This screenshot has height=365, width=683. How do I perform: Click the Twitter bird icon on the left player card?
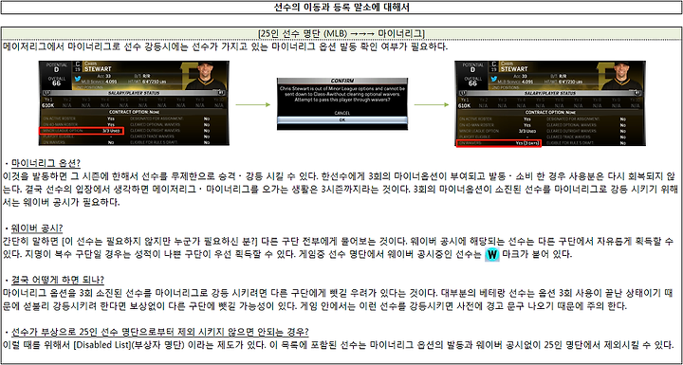[x=79, y=80]
